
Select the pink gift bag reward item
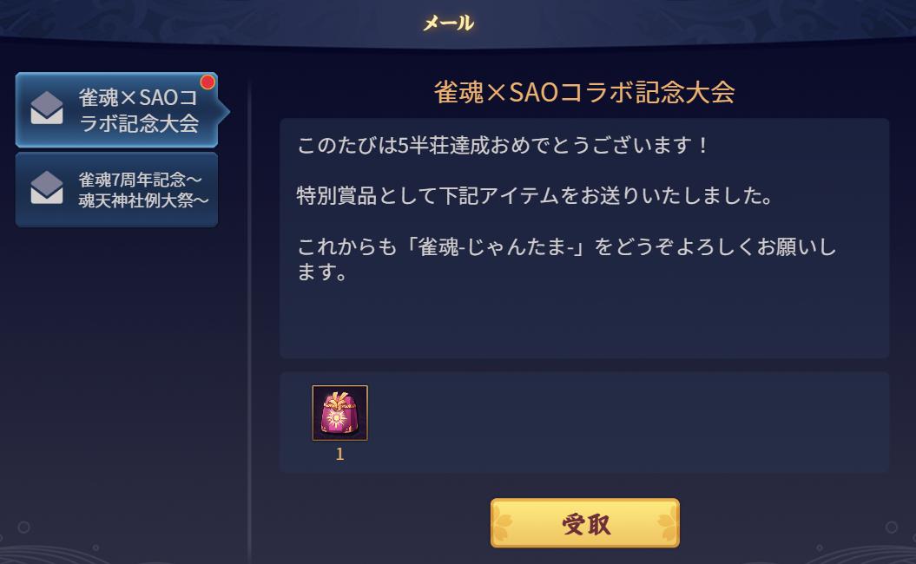click(340, 413)
